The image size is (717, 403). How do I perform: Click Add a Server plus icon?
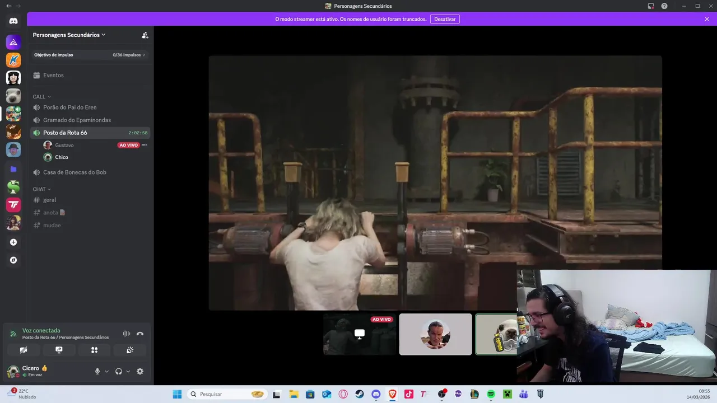[13, 242]
